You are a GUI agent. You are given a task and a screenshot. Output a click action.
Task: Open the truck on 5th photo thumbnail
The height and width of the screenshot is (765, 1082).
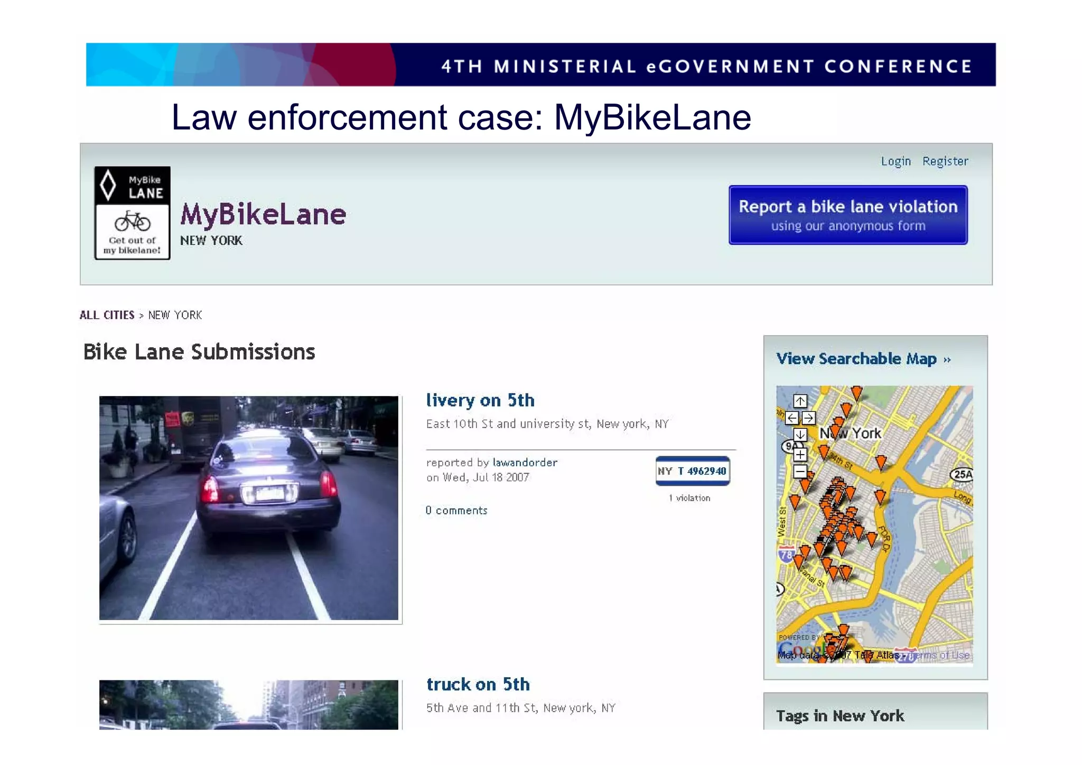point(249,705)
